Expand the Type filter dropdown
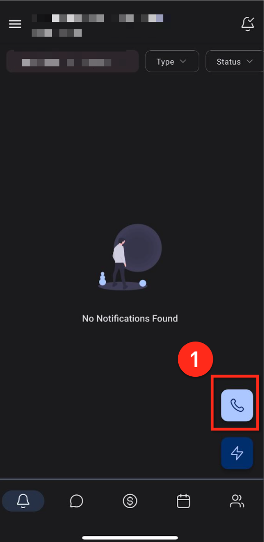The width and height of the screenshot is (264, 542). pos(172,62)
